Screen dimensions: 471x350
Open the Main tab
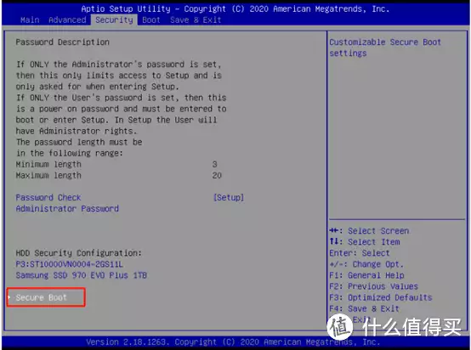[30, 20]
